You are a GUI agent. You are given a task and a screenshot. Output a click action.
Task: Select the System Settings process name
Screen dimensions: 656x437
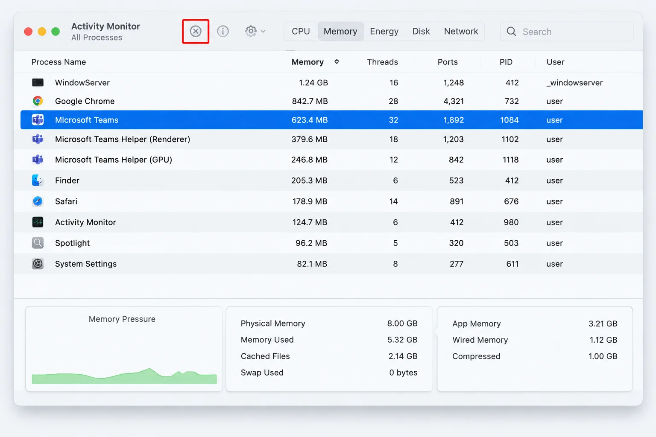point(86,264)
